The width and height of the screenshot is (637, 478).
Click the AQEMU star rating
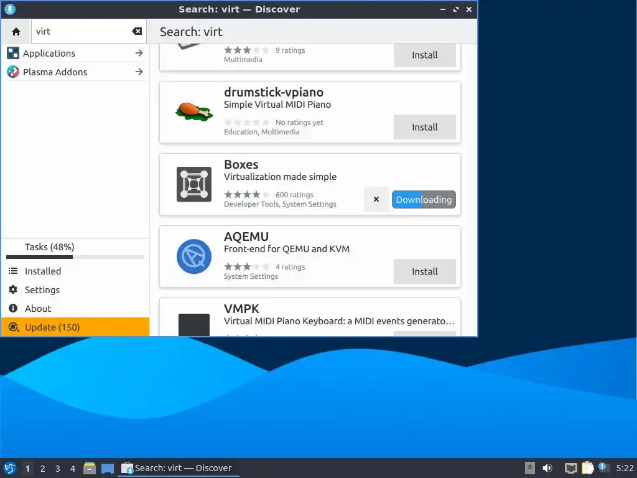(246, 266)
